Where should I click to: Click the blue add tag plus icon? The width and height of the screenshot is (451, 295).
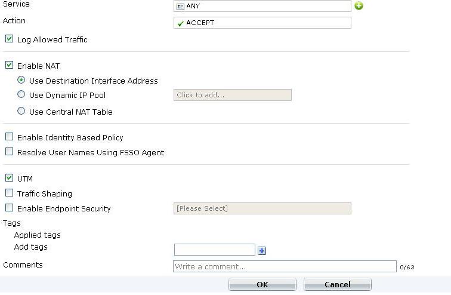262,251
